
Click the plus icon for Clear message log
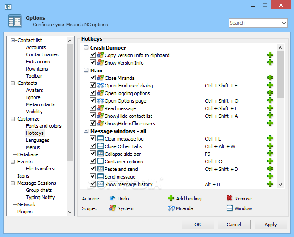click(270, 138)
